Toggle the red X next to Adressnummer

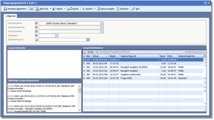(36, 23)
